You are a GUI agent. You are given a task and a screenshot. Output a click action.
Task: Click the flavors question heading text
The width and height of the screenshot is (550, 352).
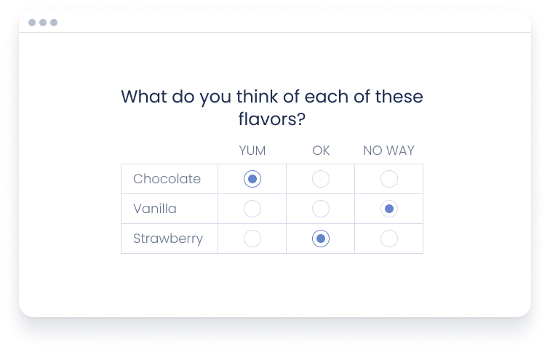(x=271, y=107)
